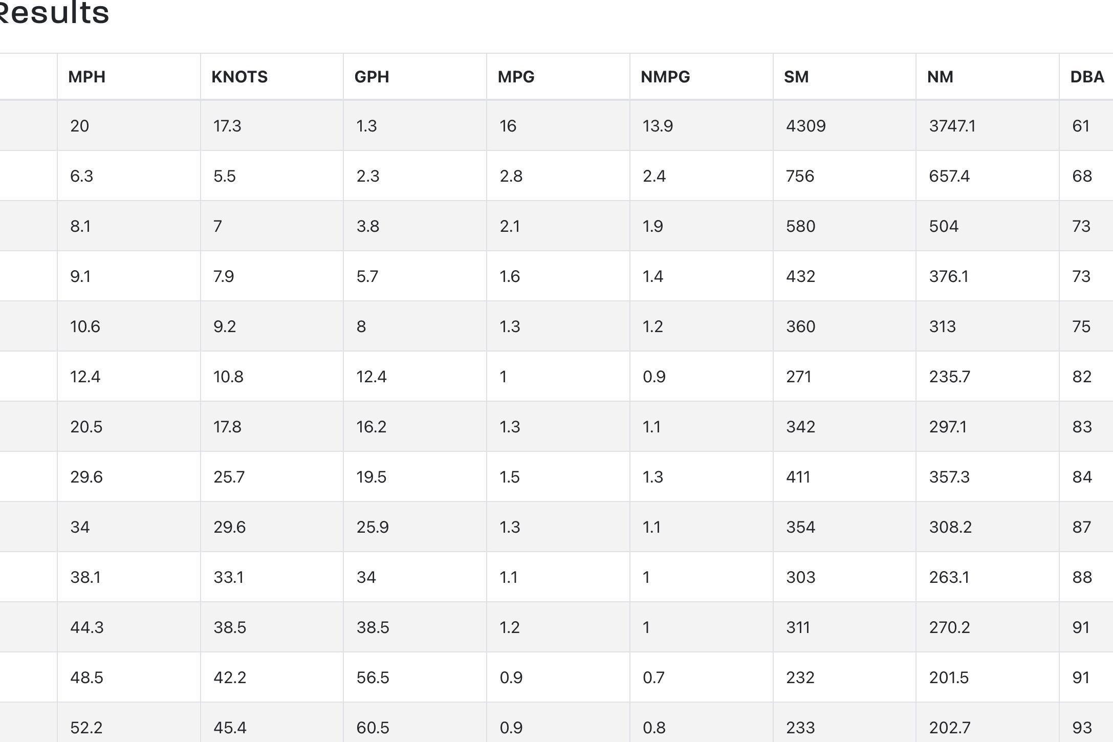The height and width of the screenshot is (742, 1113).
Task: Select the 756 statute miles cell
Action: (800, 176)
